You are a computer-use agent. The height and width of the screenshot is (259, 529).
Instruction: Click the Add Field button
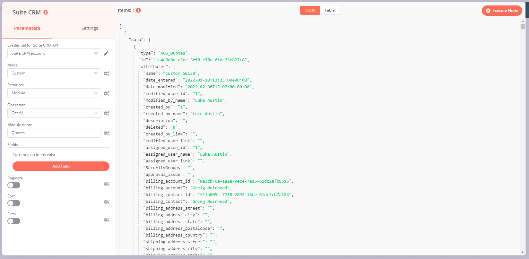pos(61,166)
